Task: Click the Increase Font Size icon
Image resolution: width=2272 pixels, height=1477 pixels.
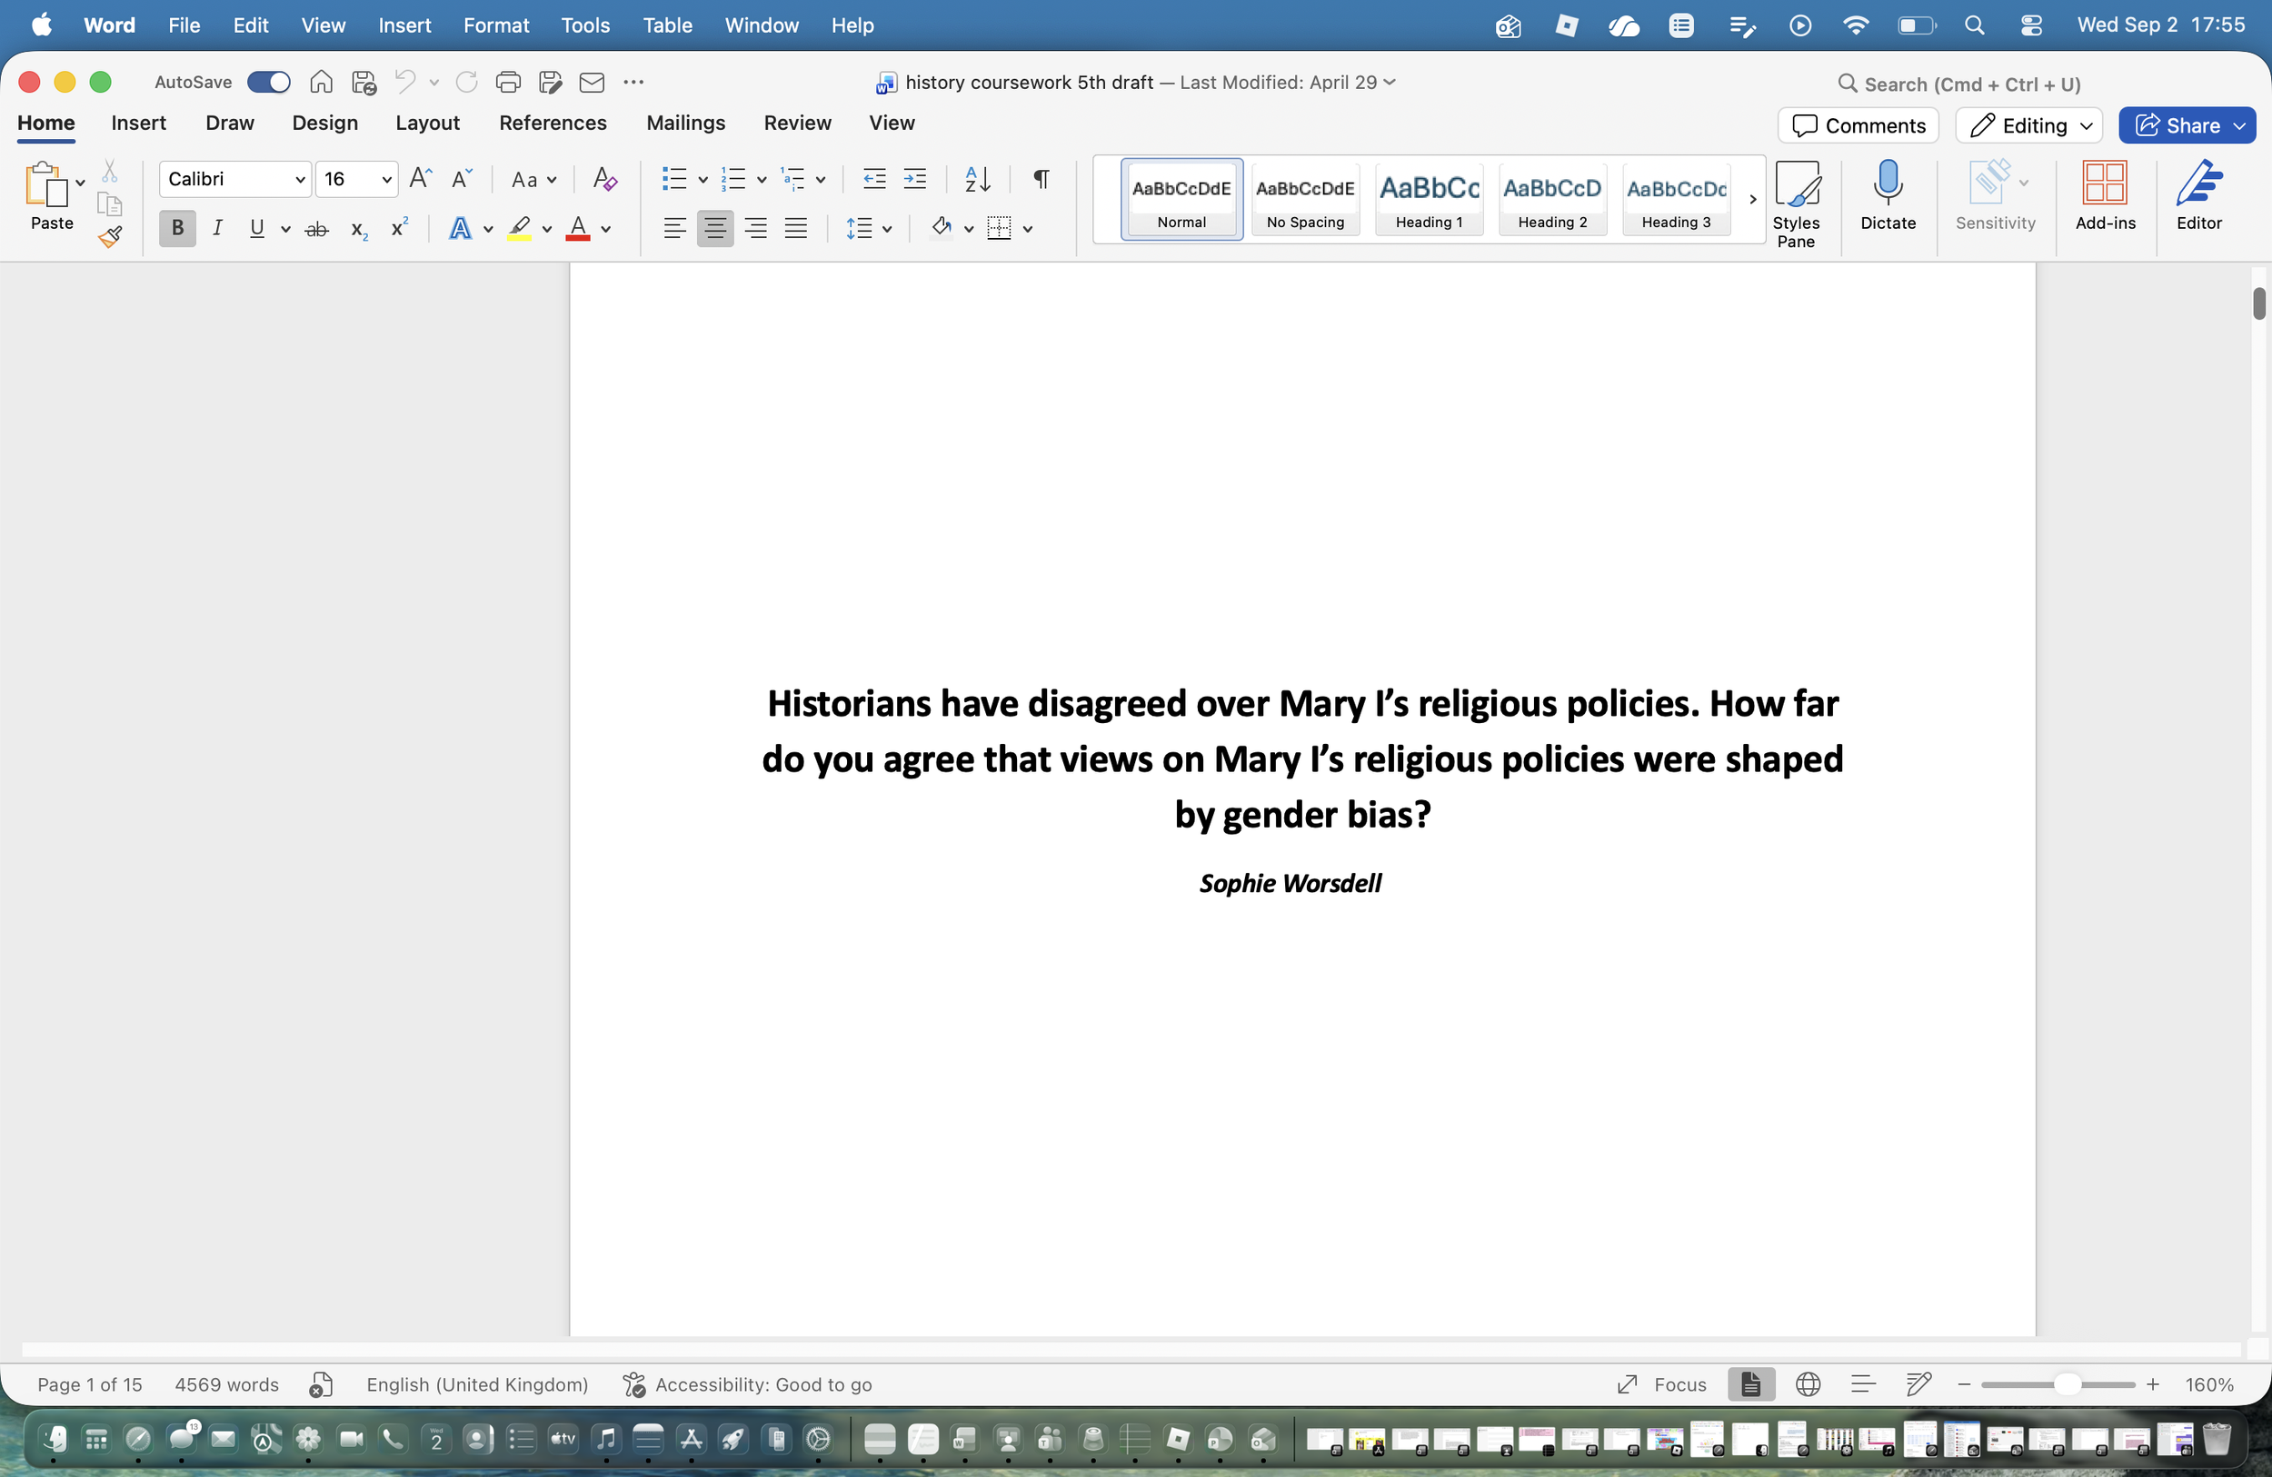Action: point(420,178)
